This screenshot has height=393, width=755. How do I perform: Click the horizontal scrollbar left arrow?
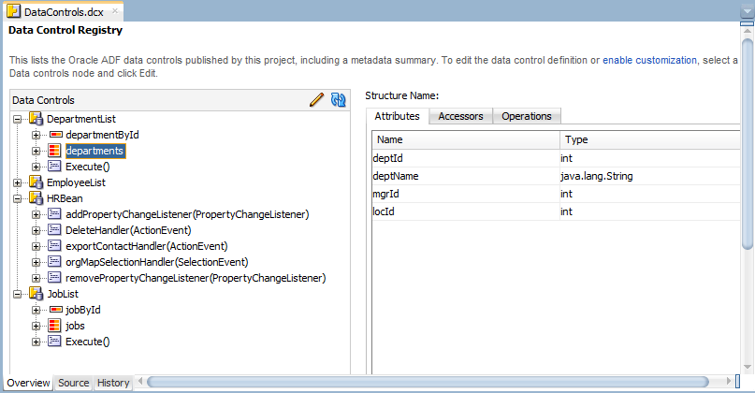point(140,382)
